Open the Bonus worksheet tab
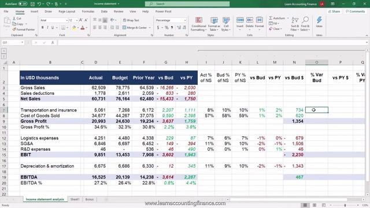The image size is (370, 208). 90,199
